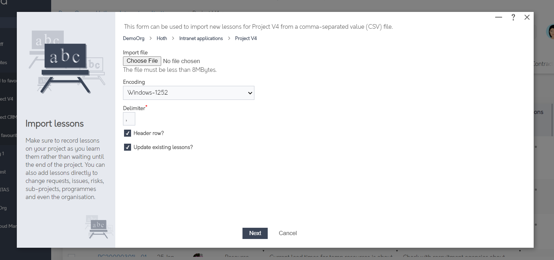The height and width of the screenshot is (260, 554).
Task: Close the import dialog with X
Action: [527, 17]
